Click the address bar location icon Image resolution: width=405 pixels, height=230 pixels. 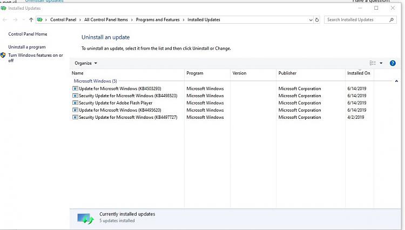[x=40, y=19]
